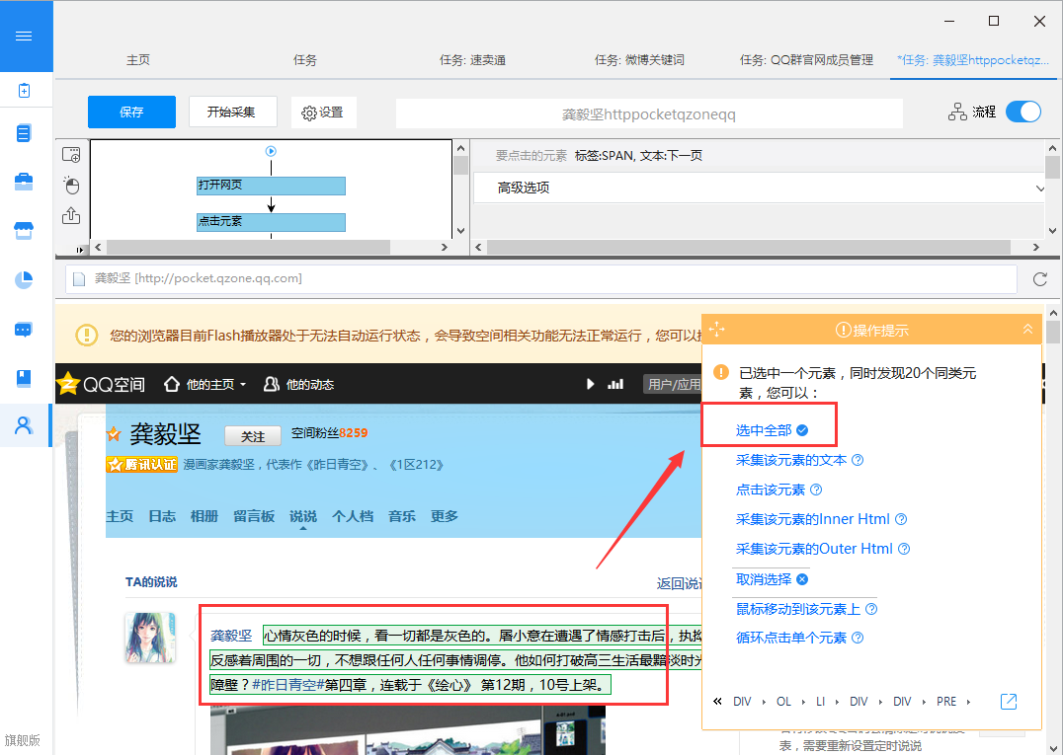The width and height of the screenshot is (1063, 755).
Task: Open the user account icon in sidebar
Action: [24, 425]
